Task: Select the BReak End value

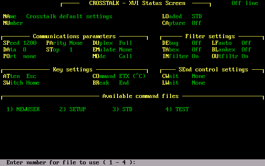Action: pyautogui.click(x=124, y=83)
